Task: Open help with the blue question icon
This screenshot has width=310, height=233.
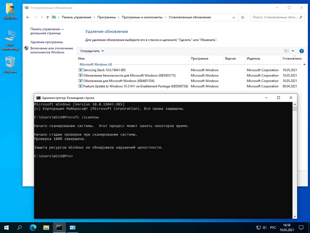Action: (x=301, y=51)
